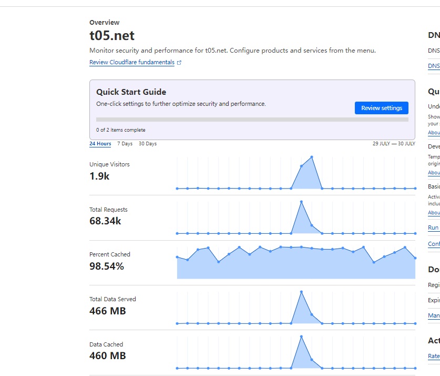Click the peak point on Unique Visitors chart
The height and width of the screenshot is (376, 440).
click(312, 157)
